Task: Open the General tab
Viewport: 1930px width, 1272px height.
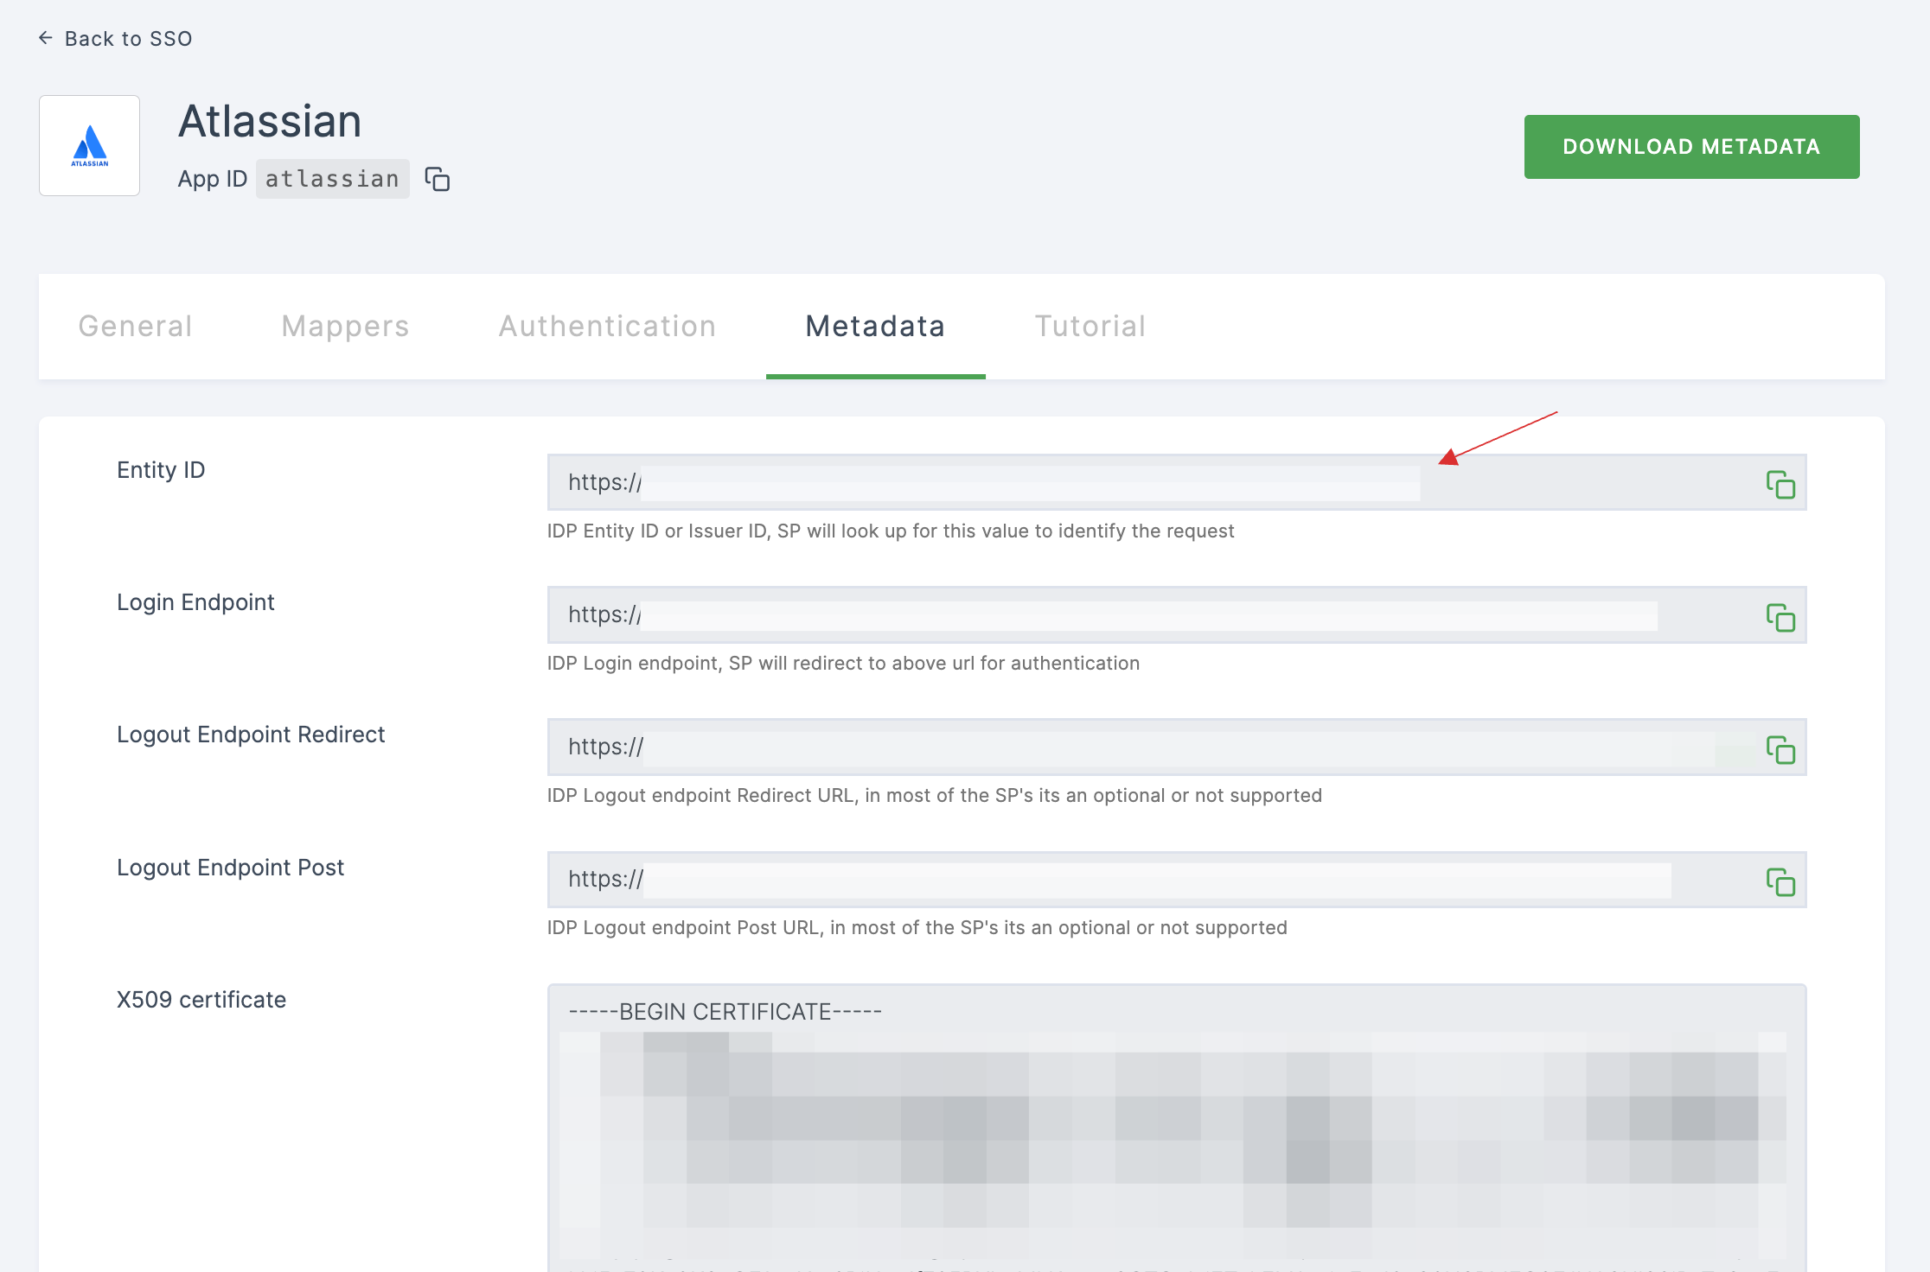Action: [x=135, y=327]
